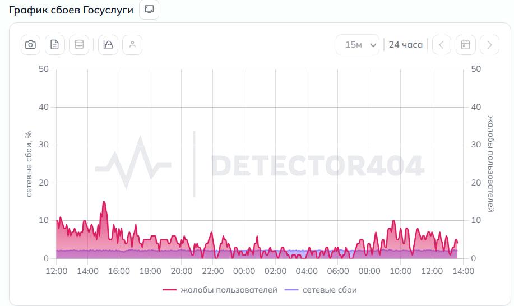Click the camera screenshot icon

(x=30, y=45)
